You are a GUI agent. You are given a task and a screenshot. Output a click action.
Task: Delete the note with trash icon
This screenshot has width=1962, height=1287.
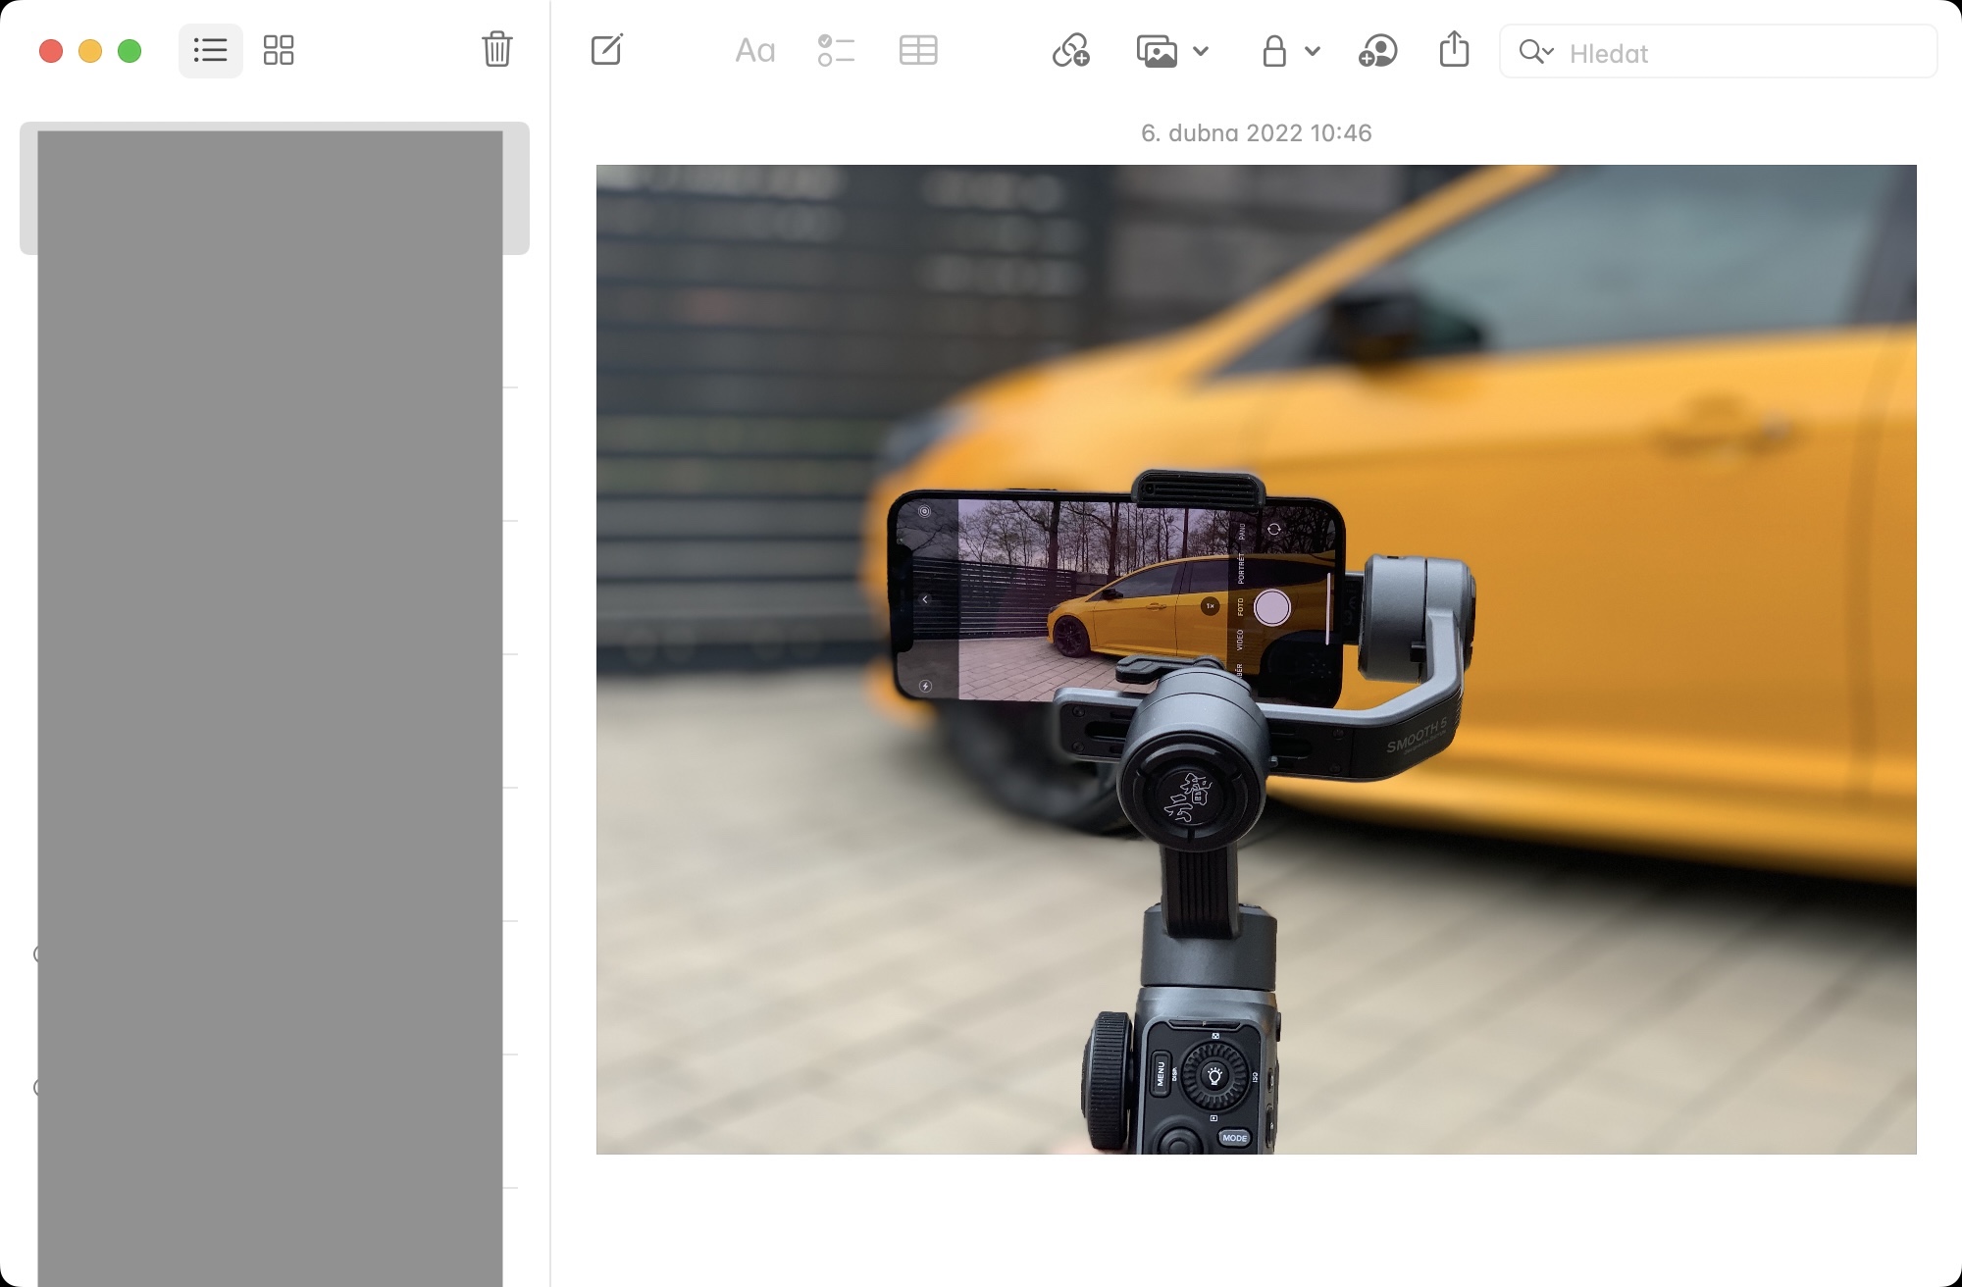pos(496,49)
